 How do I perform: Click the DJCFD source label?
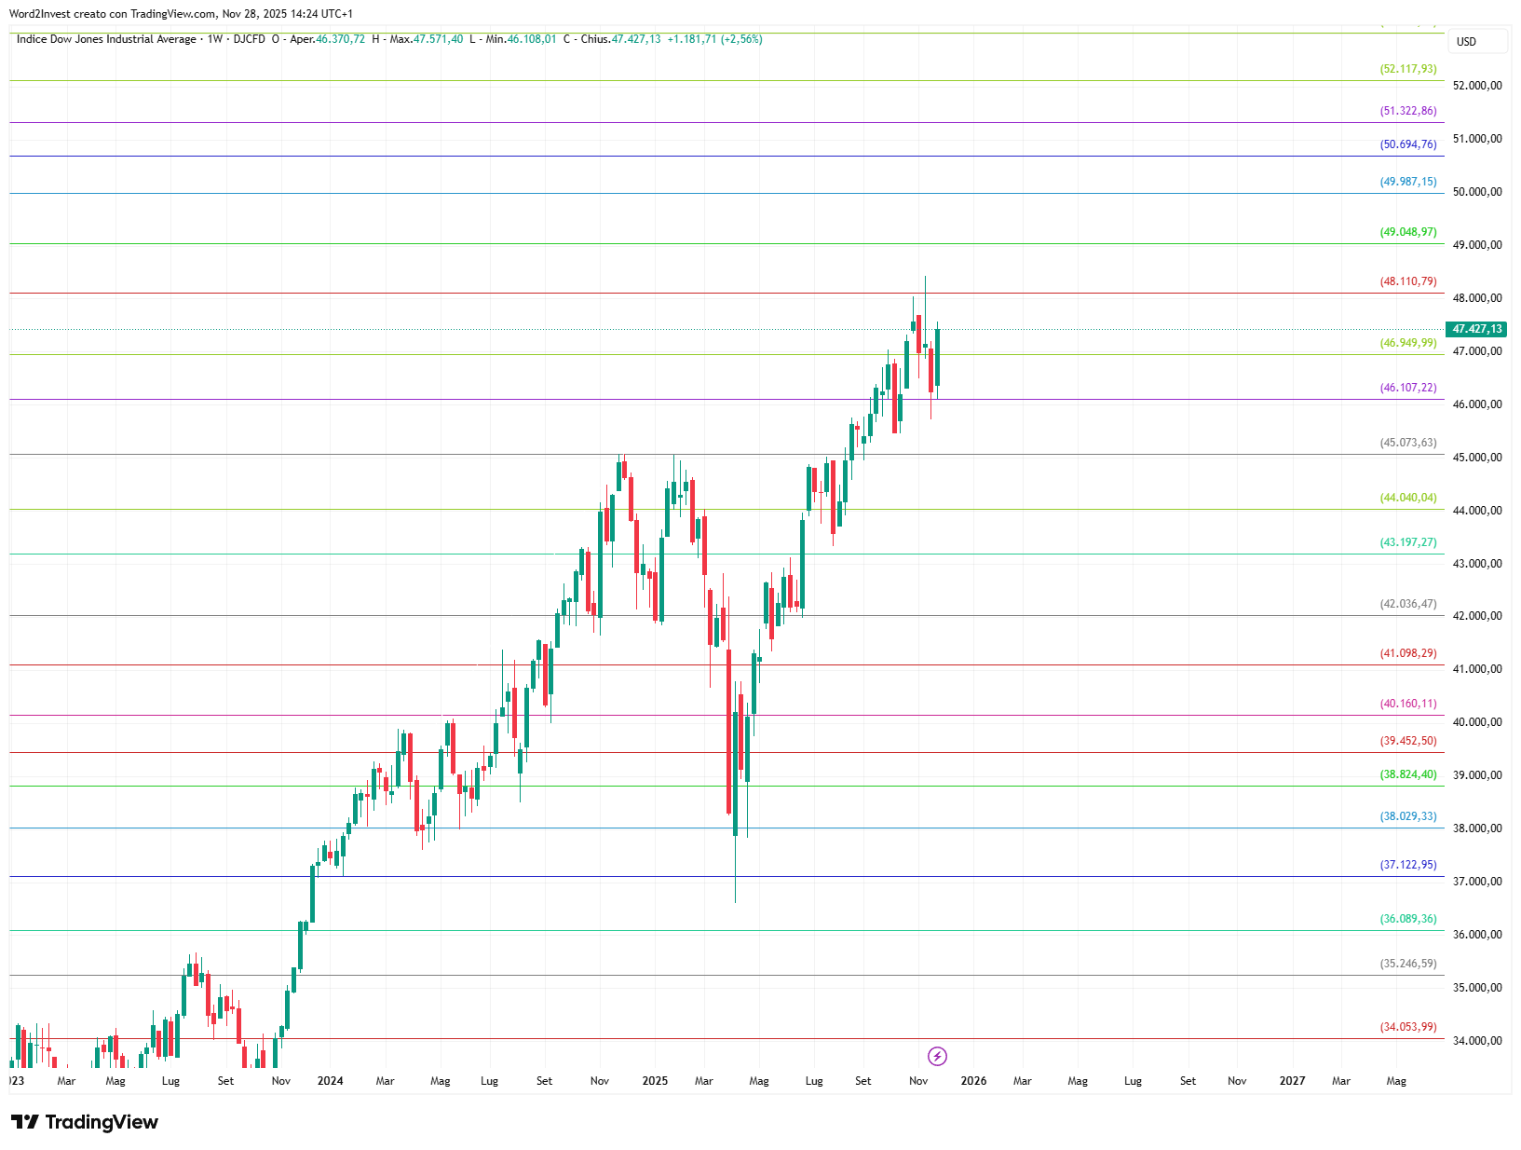[249, 39]
